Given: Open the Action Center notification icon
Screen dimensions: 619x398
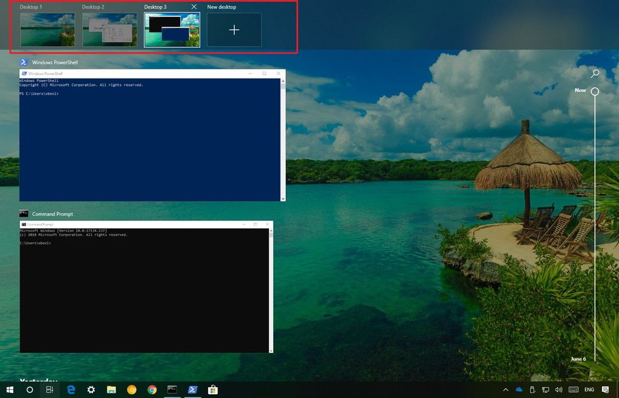Looking at the screenshot, I should pyautogui.click(x=606, y=390).
